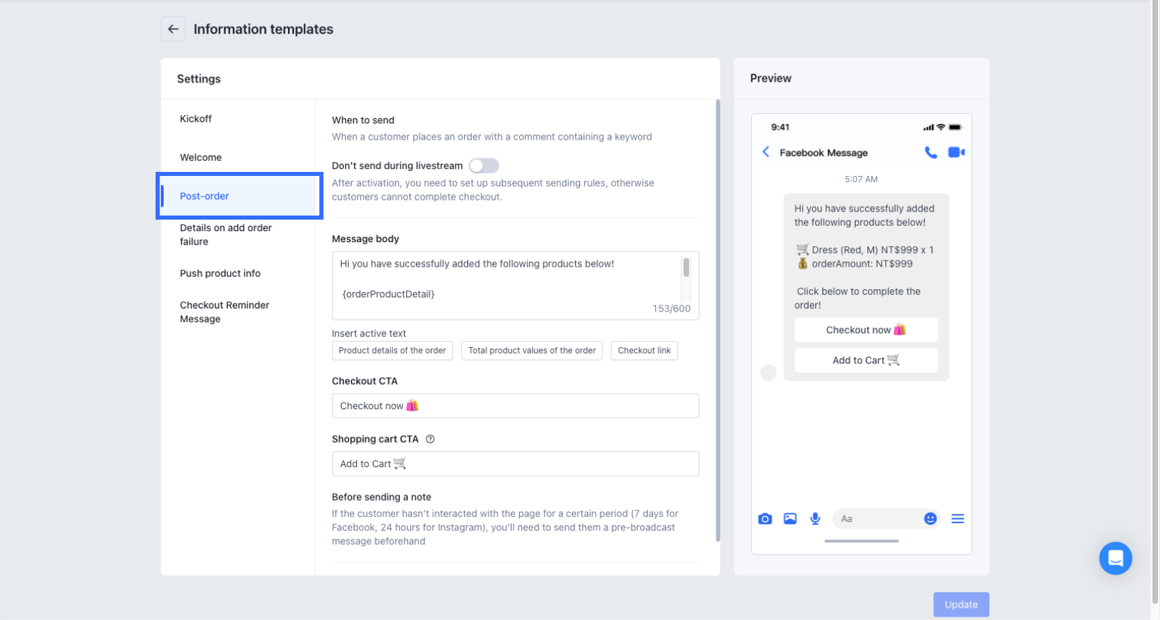Click the microphone icon in preview
This screenshot has width=1160, height=620.
(x=815, y=519)
